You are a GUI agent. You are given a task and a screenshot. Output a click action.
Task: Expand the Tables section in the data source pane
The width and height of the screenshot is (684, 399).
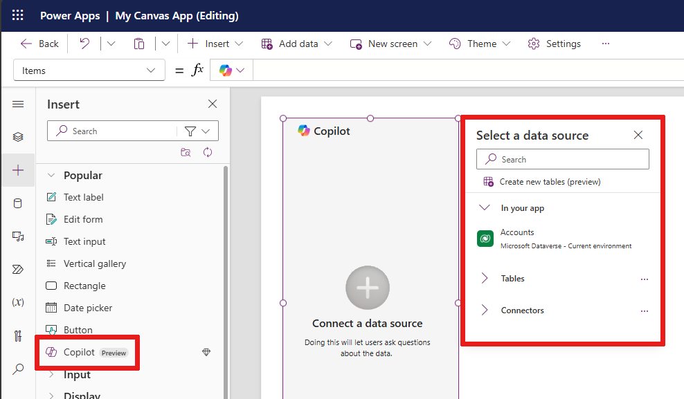[x=512, y=278]
